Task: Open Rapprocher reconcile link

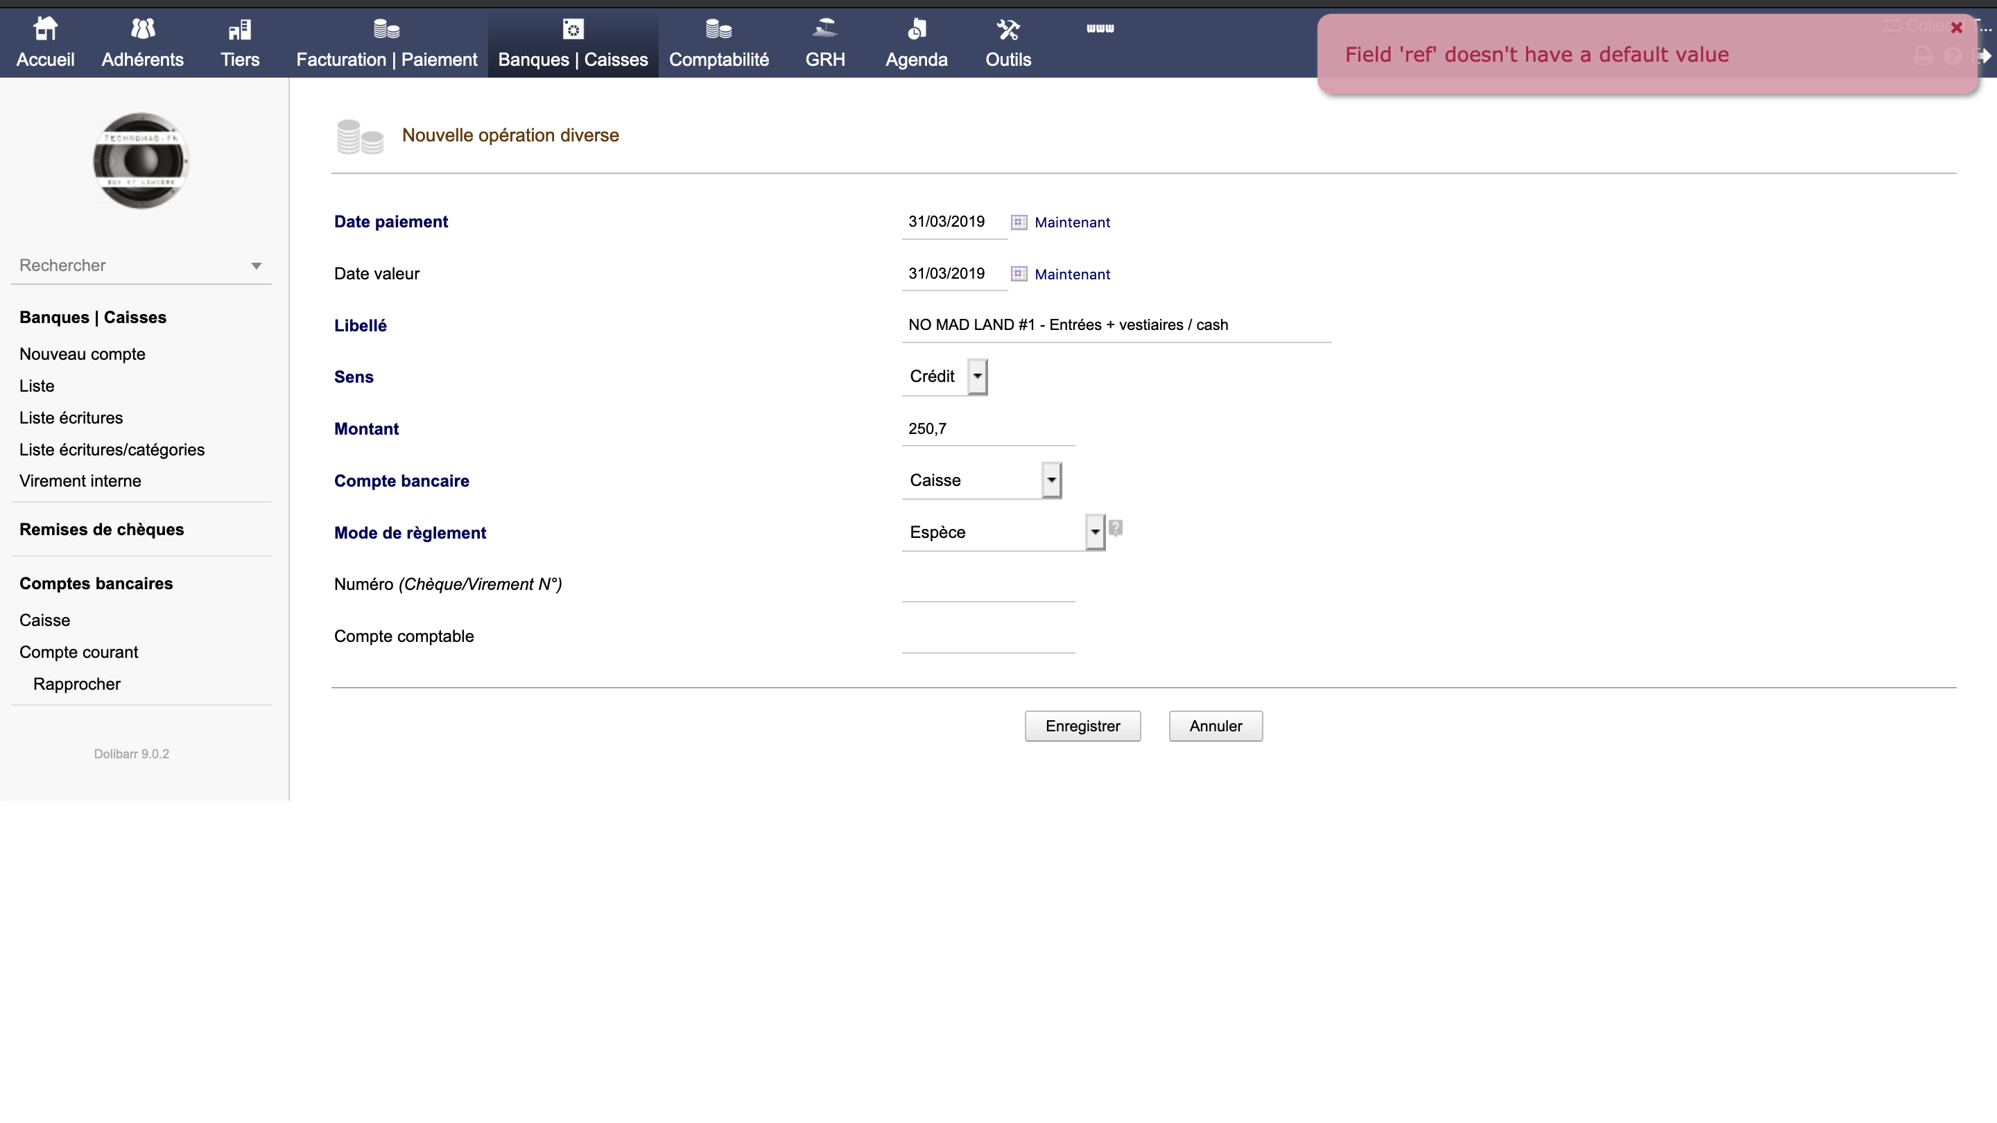Action: coord(77,684)
